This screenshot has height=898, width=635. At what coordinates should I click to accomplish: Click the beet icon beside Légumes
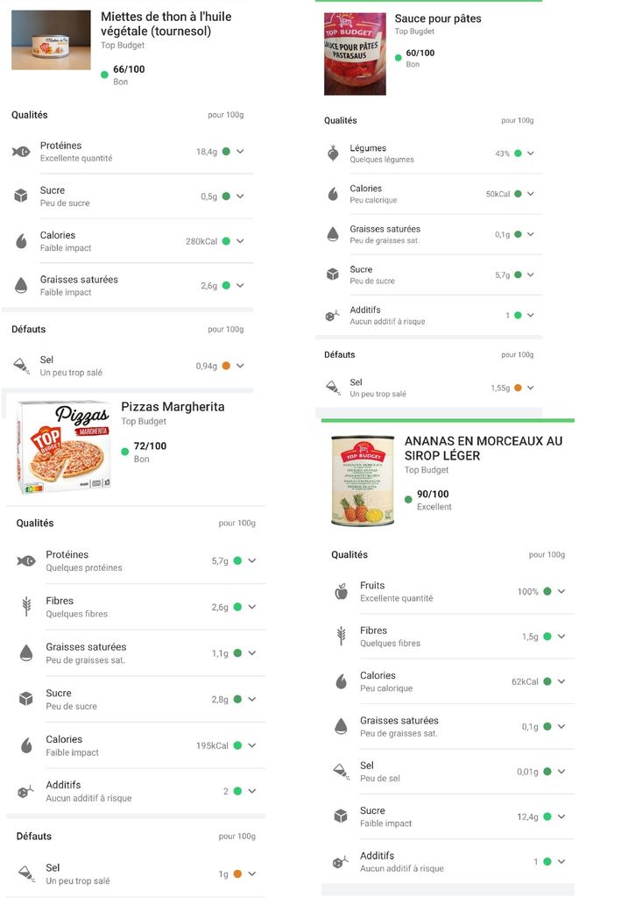333,153
